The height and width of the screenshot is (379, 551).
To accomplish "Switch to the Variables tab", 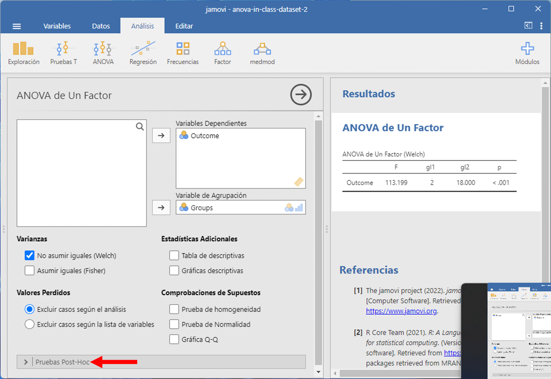I will 57,26.
